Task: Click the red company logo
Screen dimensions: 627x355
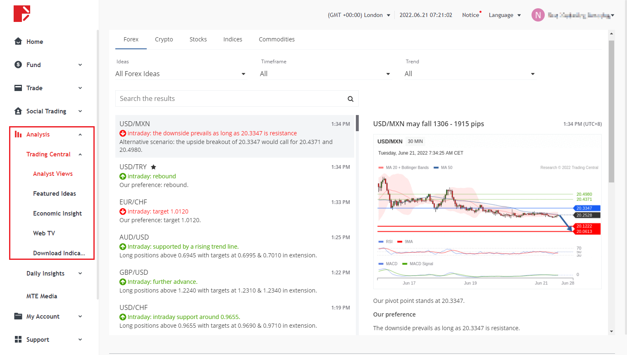Action: [22, 14]
